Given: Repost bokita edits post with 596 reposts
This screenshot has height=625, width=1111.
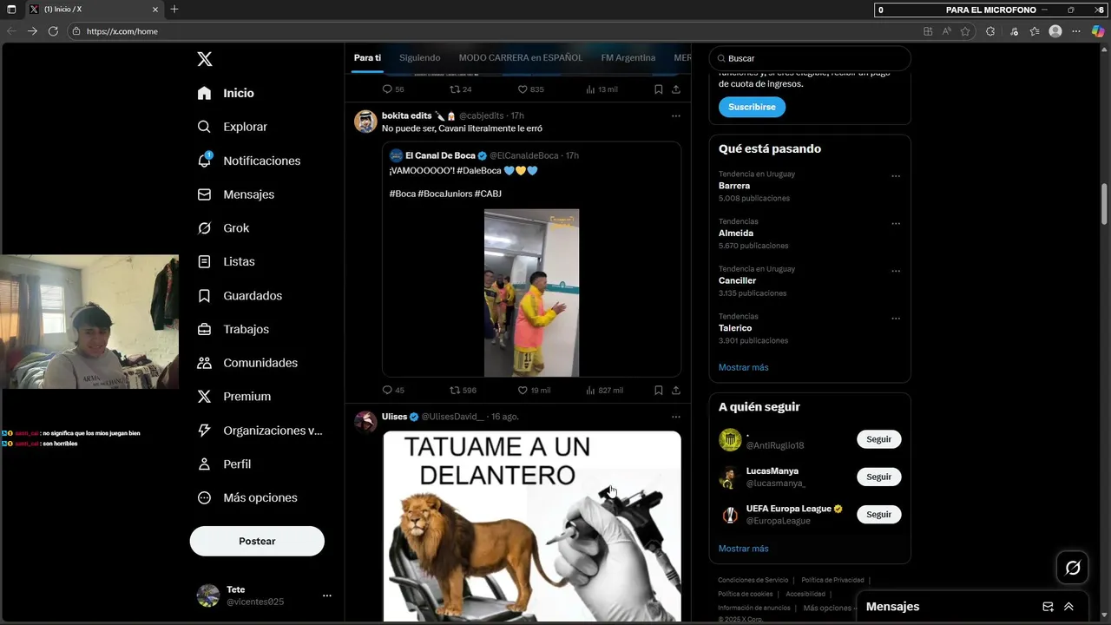Looking at the screenshot, I should point(463,391).
